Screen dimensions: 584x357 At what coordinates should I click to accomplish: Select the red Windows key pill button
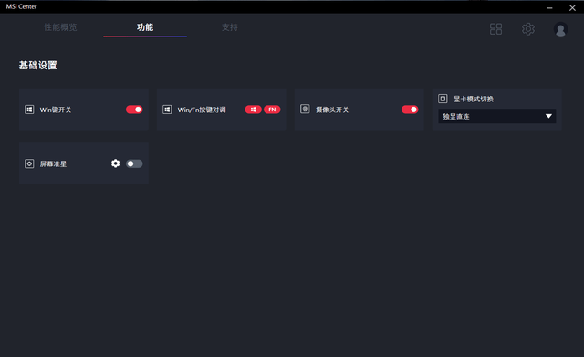pos(253,110)
